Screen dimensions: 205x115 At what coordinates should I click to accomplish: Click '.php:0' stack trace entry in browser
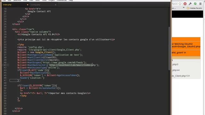coord(175,65)
